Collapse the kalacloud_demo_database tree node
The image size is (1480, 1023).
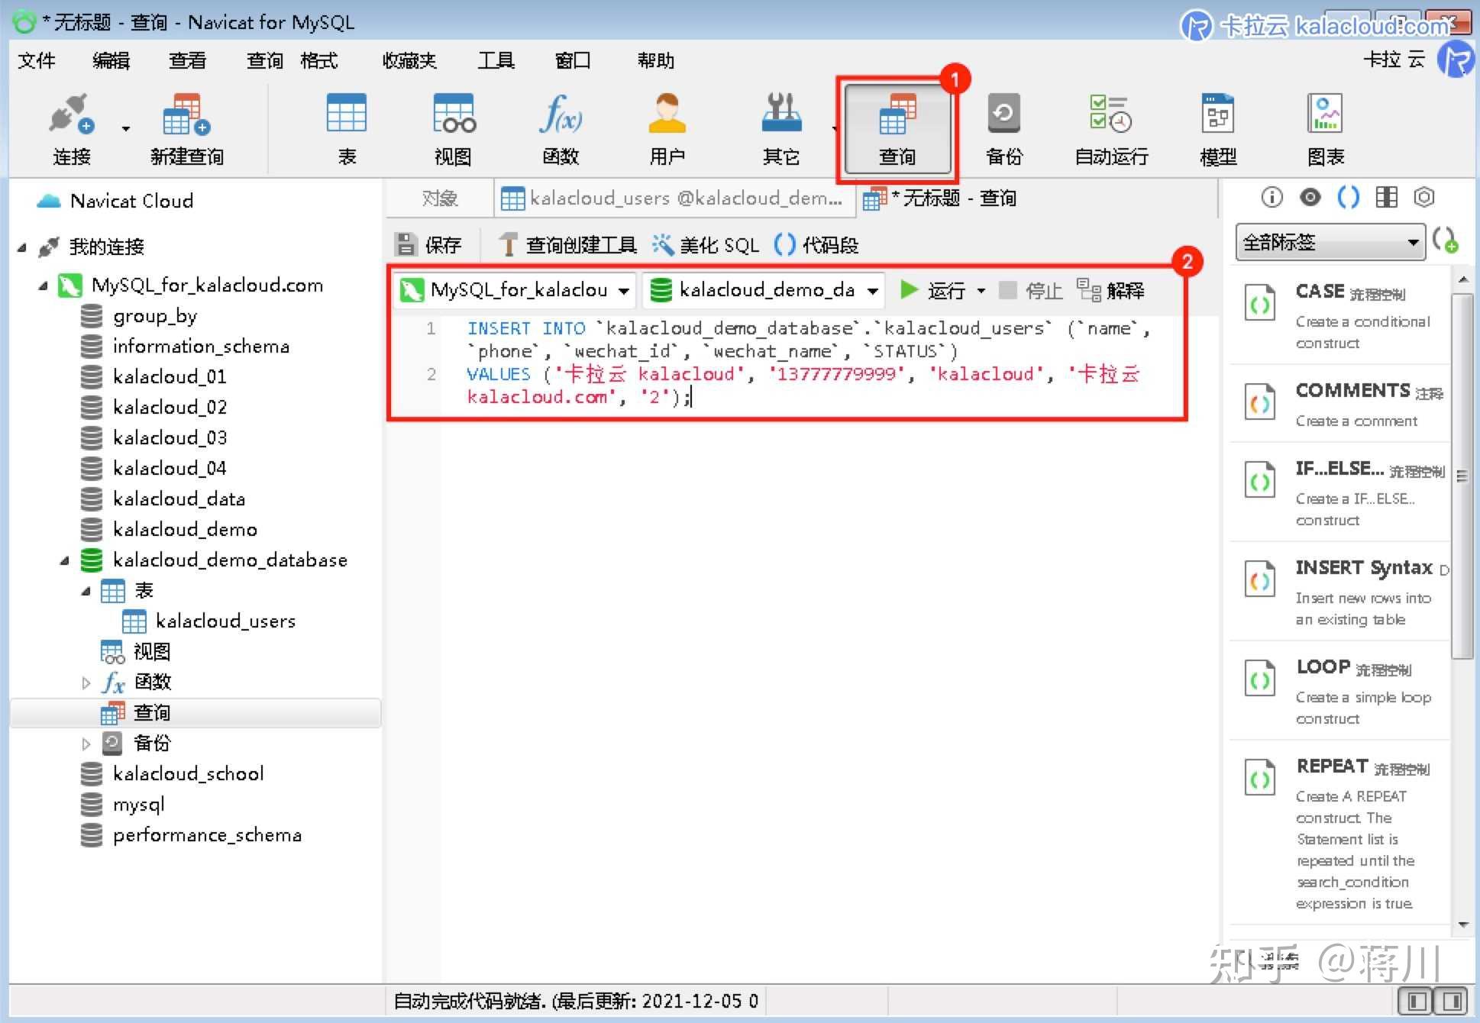pos(65,561)
